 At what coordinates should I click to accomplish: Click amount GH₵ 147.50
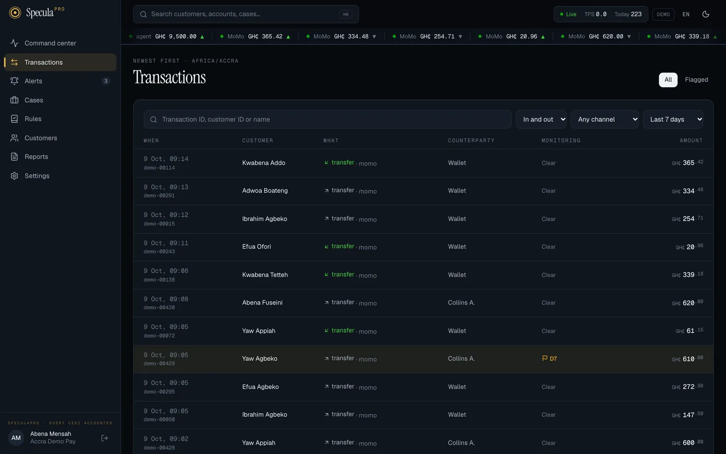(687, 415)
